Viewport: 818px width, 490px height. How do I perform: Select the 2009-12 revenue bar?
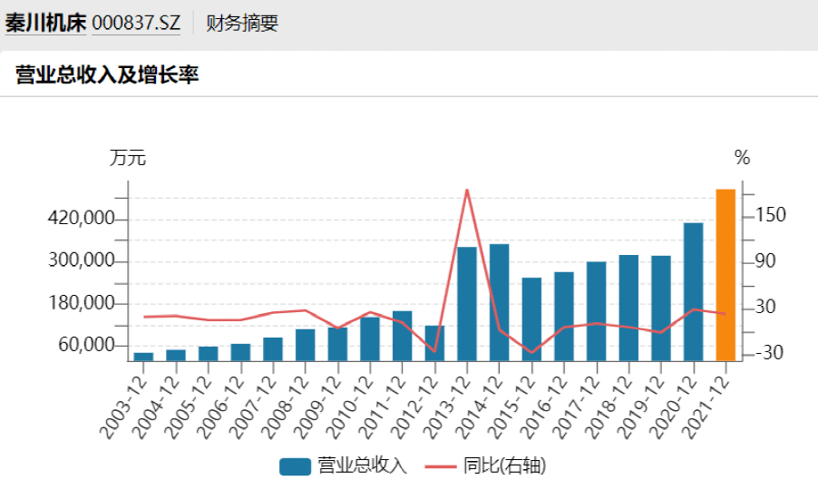[x=337, y=345]
